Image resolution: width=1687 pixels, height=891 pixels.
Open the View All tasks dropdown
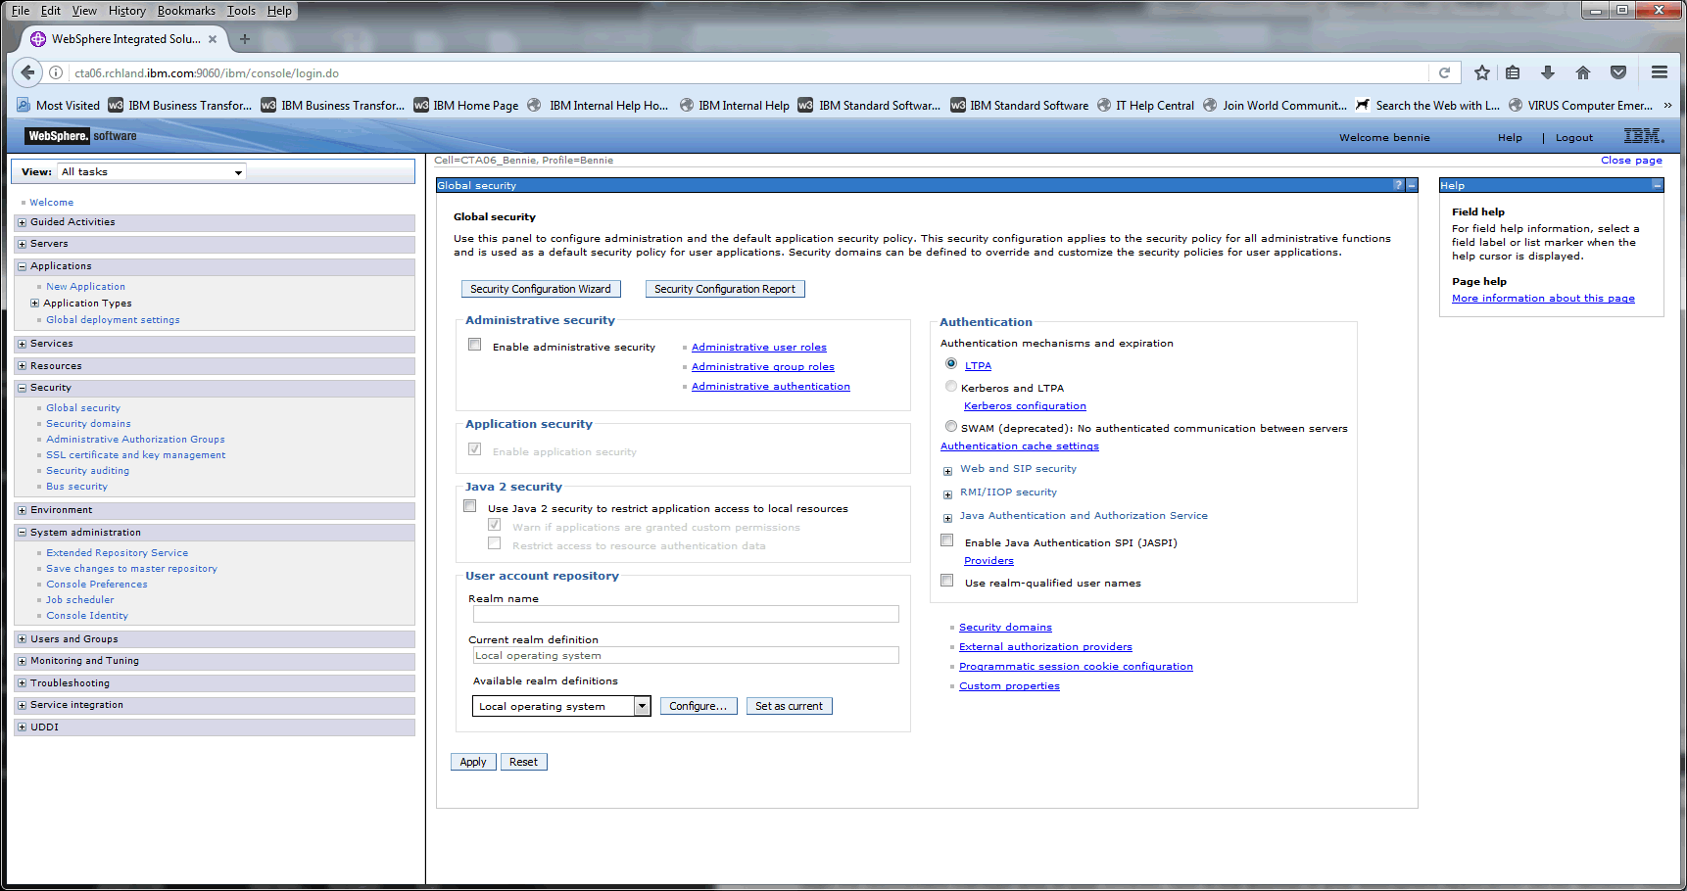[x=152, y=171]
